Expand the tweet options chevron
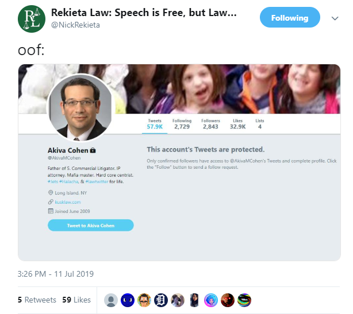Screen dimensions: 353x314 point(335,18)
